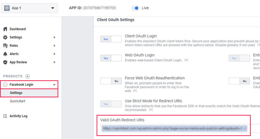The width and height of the screenshot is (260, 139).
Task: Click the App Review shield icon
Action: point(5,62)
